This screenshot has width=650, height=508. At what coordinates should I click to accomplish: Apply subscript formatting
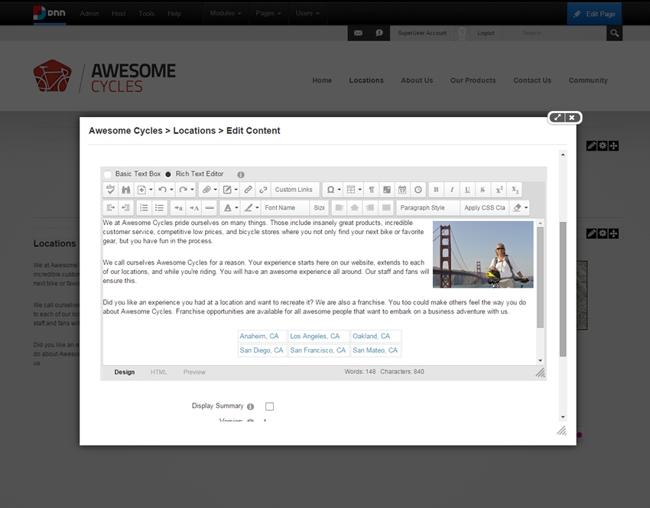tap(515, 190)
